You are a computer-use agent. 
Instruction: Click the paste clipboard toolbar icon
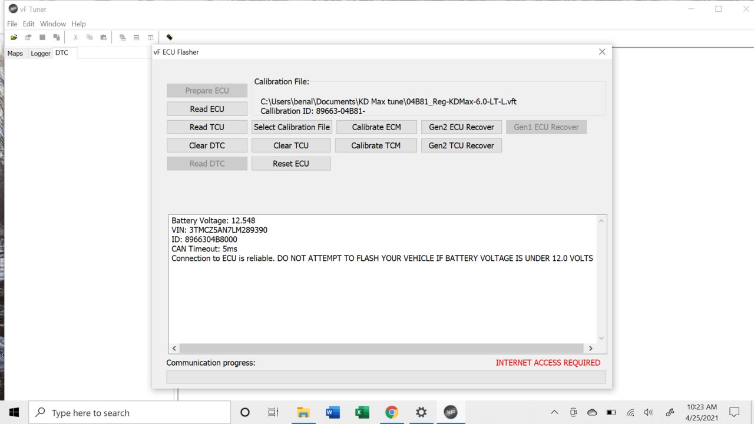[x=104, y=37]
